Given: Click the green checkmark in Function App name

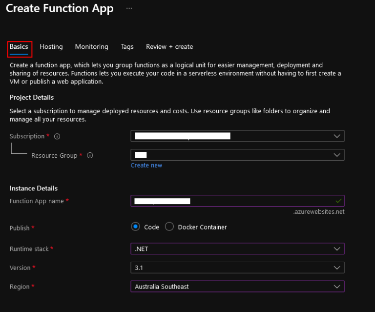Looking at the screenshot, I should (338, 201).
